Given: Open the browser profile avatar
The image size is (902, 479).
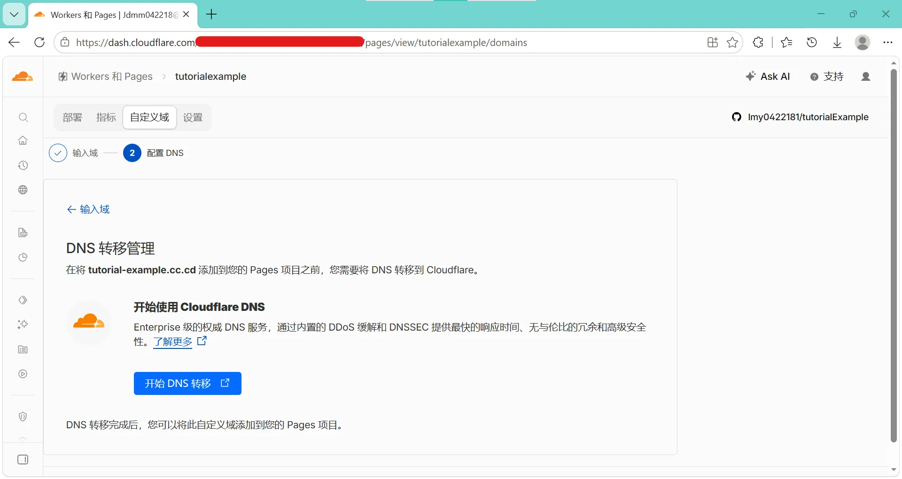Looking at the screenshot, I should (x=863, y=42).
